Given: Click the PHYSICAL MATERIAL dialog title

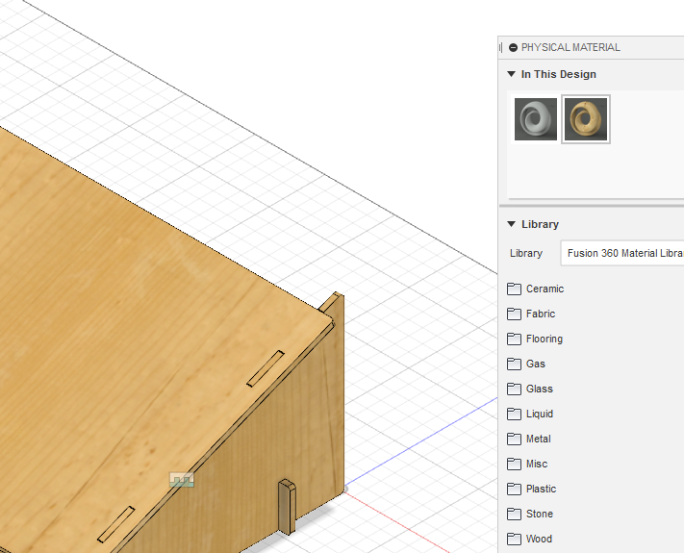Looking at the screenshot, I should click(x=570, y=47).
